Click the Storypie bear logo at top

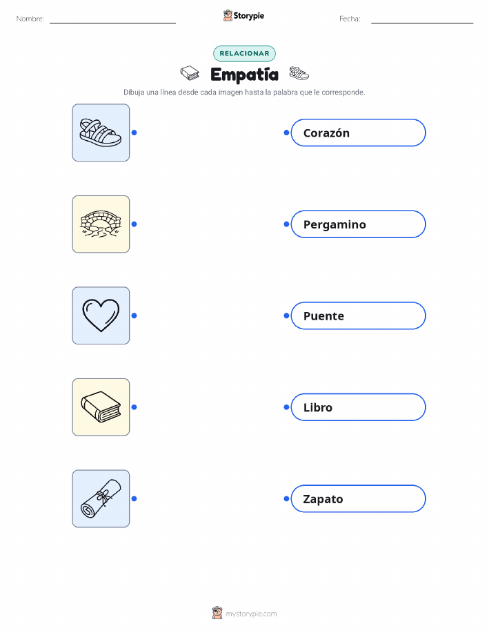(x=228, y=15)
